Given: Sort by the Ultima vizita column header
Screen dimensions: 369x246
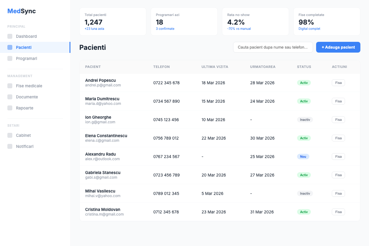Looking at the screenshot, I should (x=215, y=67).
